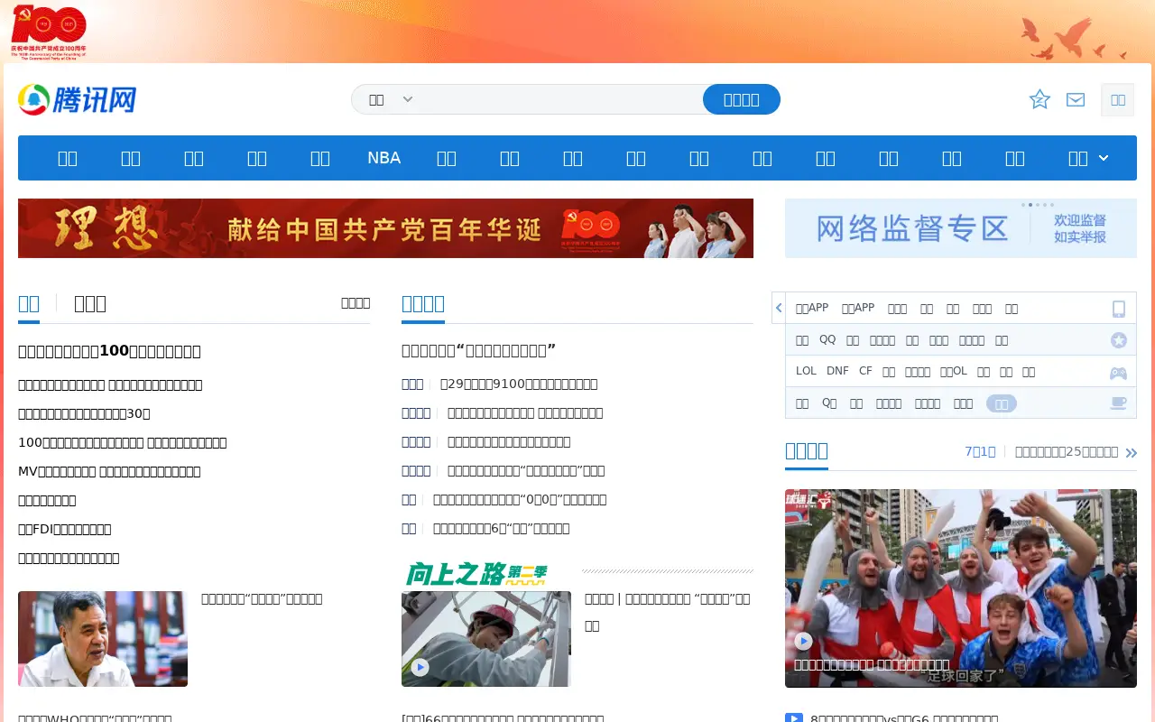
Task: Open the headline containing quoted 0 0
Action: point(520,499)
